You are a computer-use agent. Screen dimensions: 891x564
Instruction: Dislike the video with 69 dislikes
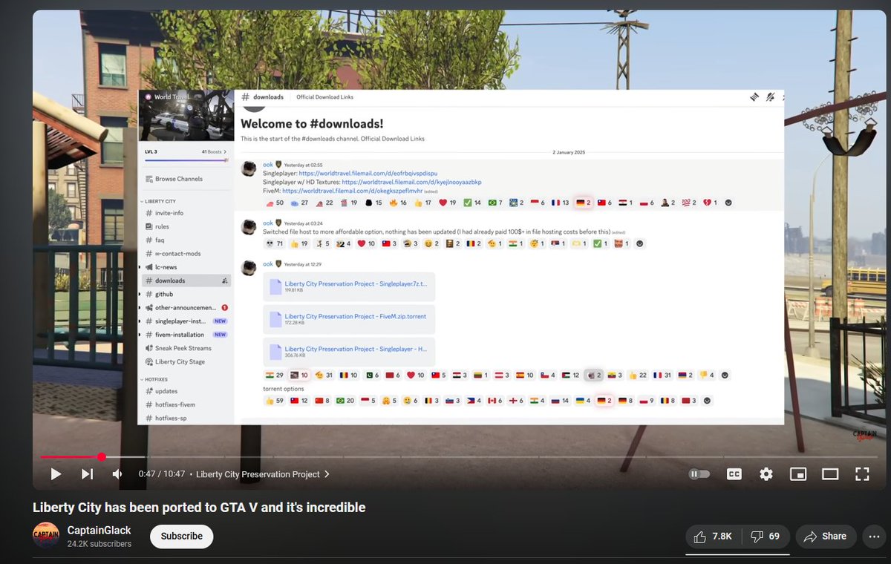tap(764, 536)
